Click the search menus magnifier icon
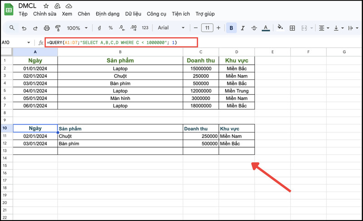The image size is (363, 221). pos(12,28)
